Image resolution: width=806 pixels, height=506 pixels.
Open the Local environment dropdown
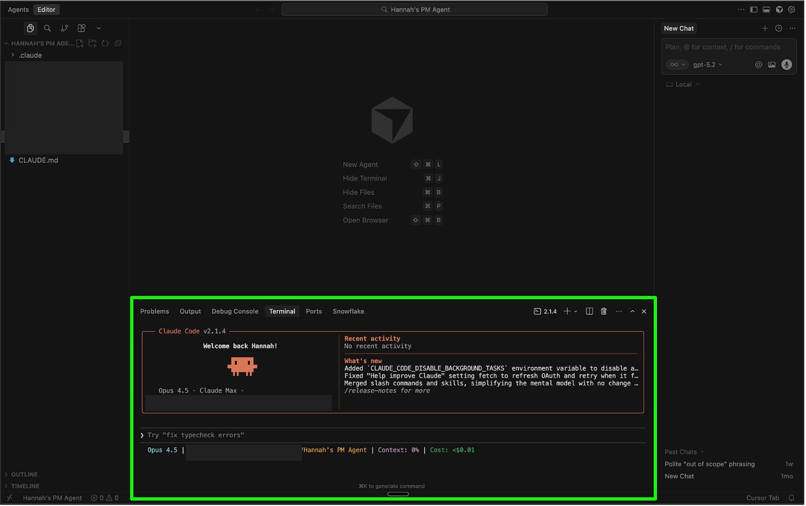tap(683, 85)
